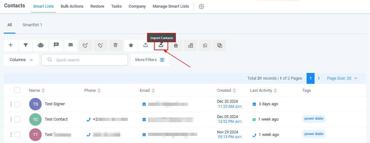Check the Test Contact row checkbox
Viewport: 370px width, 143px height.
coord(17,119)
